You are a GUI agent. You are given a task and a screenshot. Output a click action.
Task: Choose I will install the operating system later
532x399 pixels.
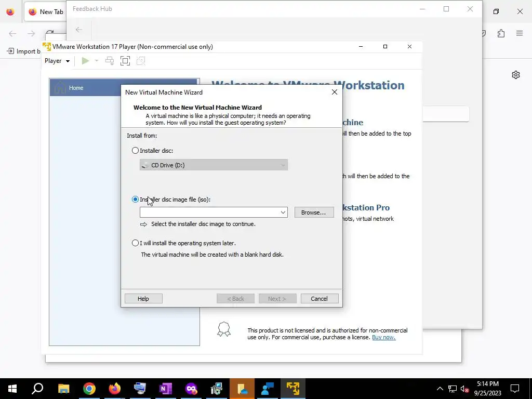coord(135,243)
